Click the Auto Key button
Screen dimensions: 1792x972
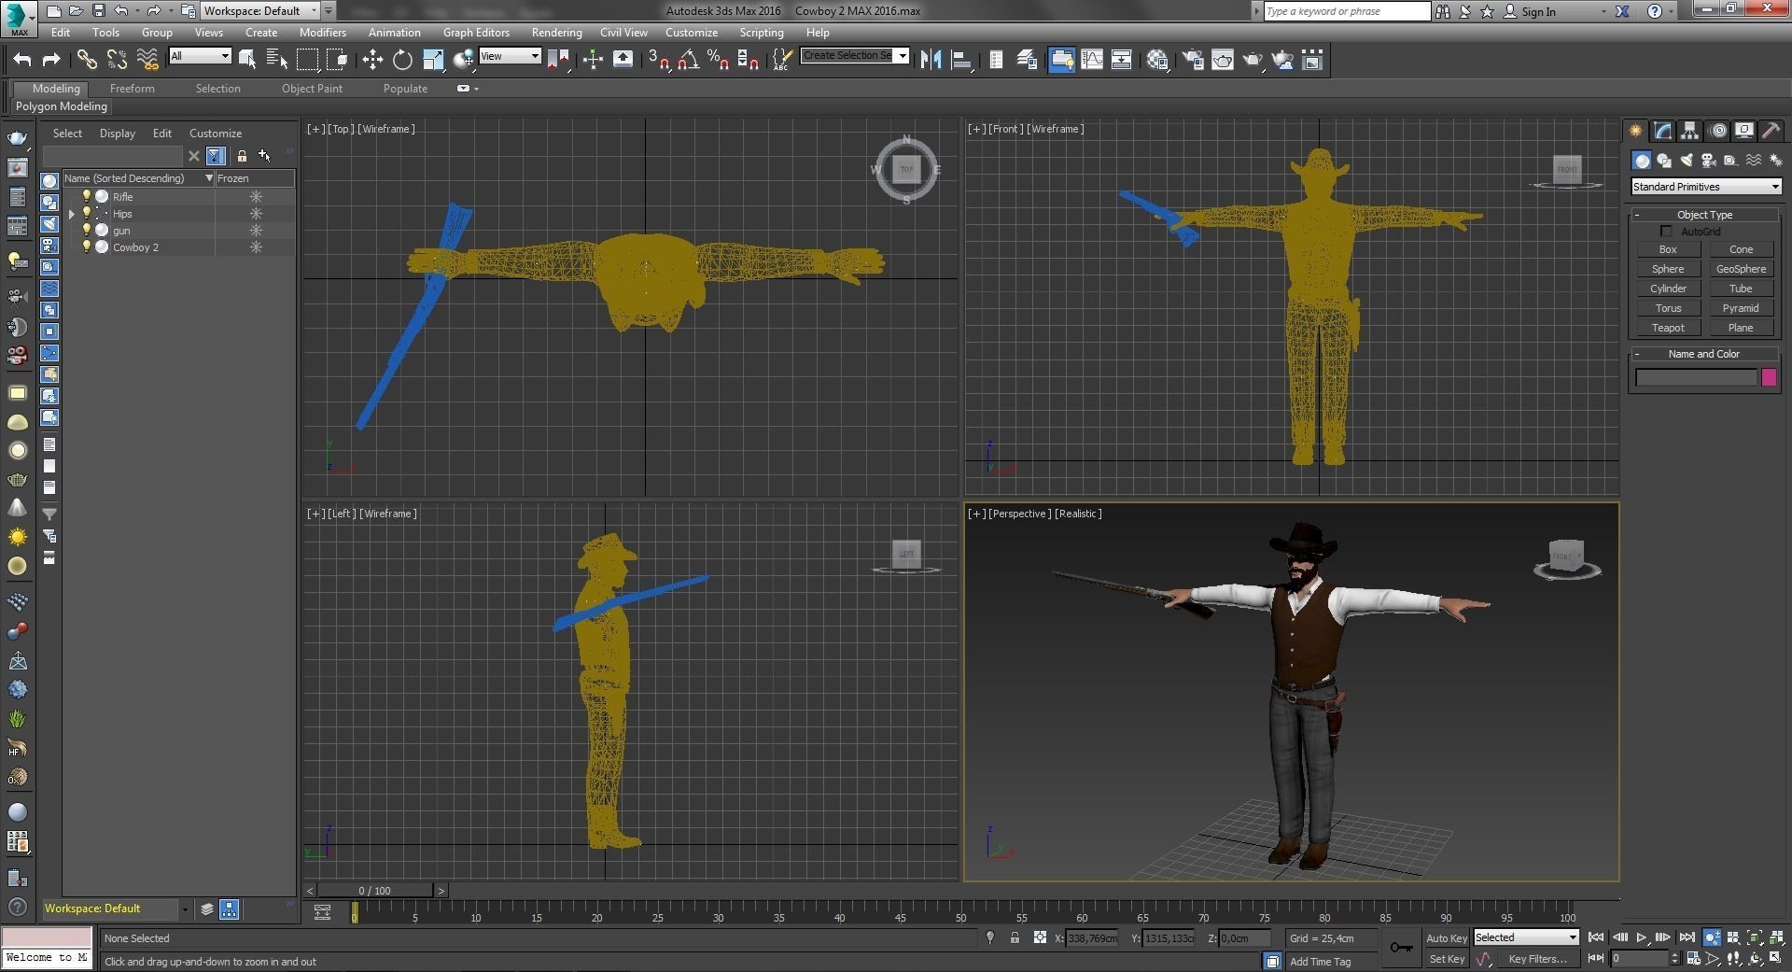tap(1447, 938)
